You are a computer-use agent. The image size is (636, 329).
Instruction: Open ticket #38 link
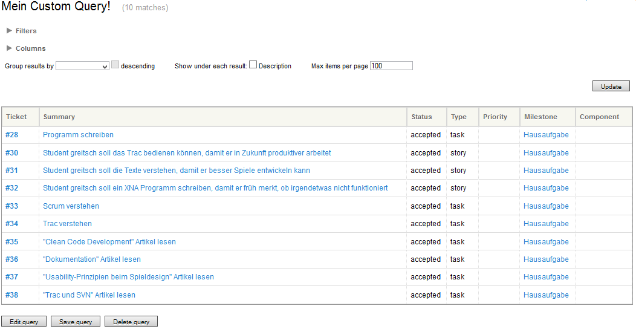click(x=12, y=295)
